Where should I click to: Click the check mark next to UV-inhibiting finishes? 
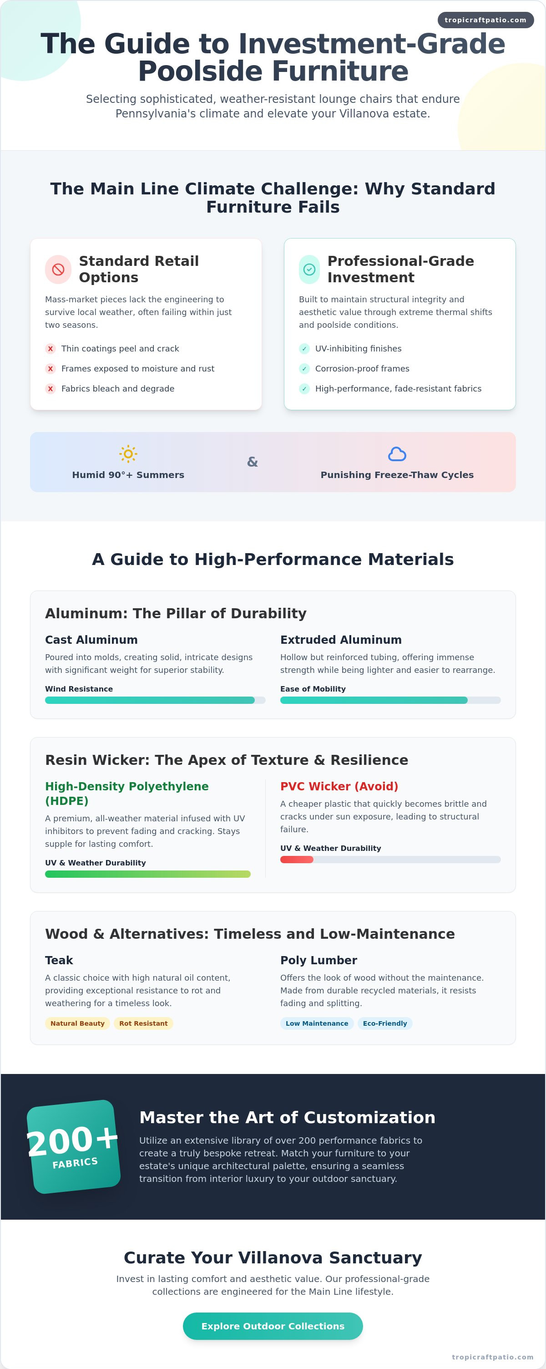coord(304,349)
